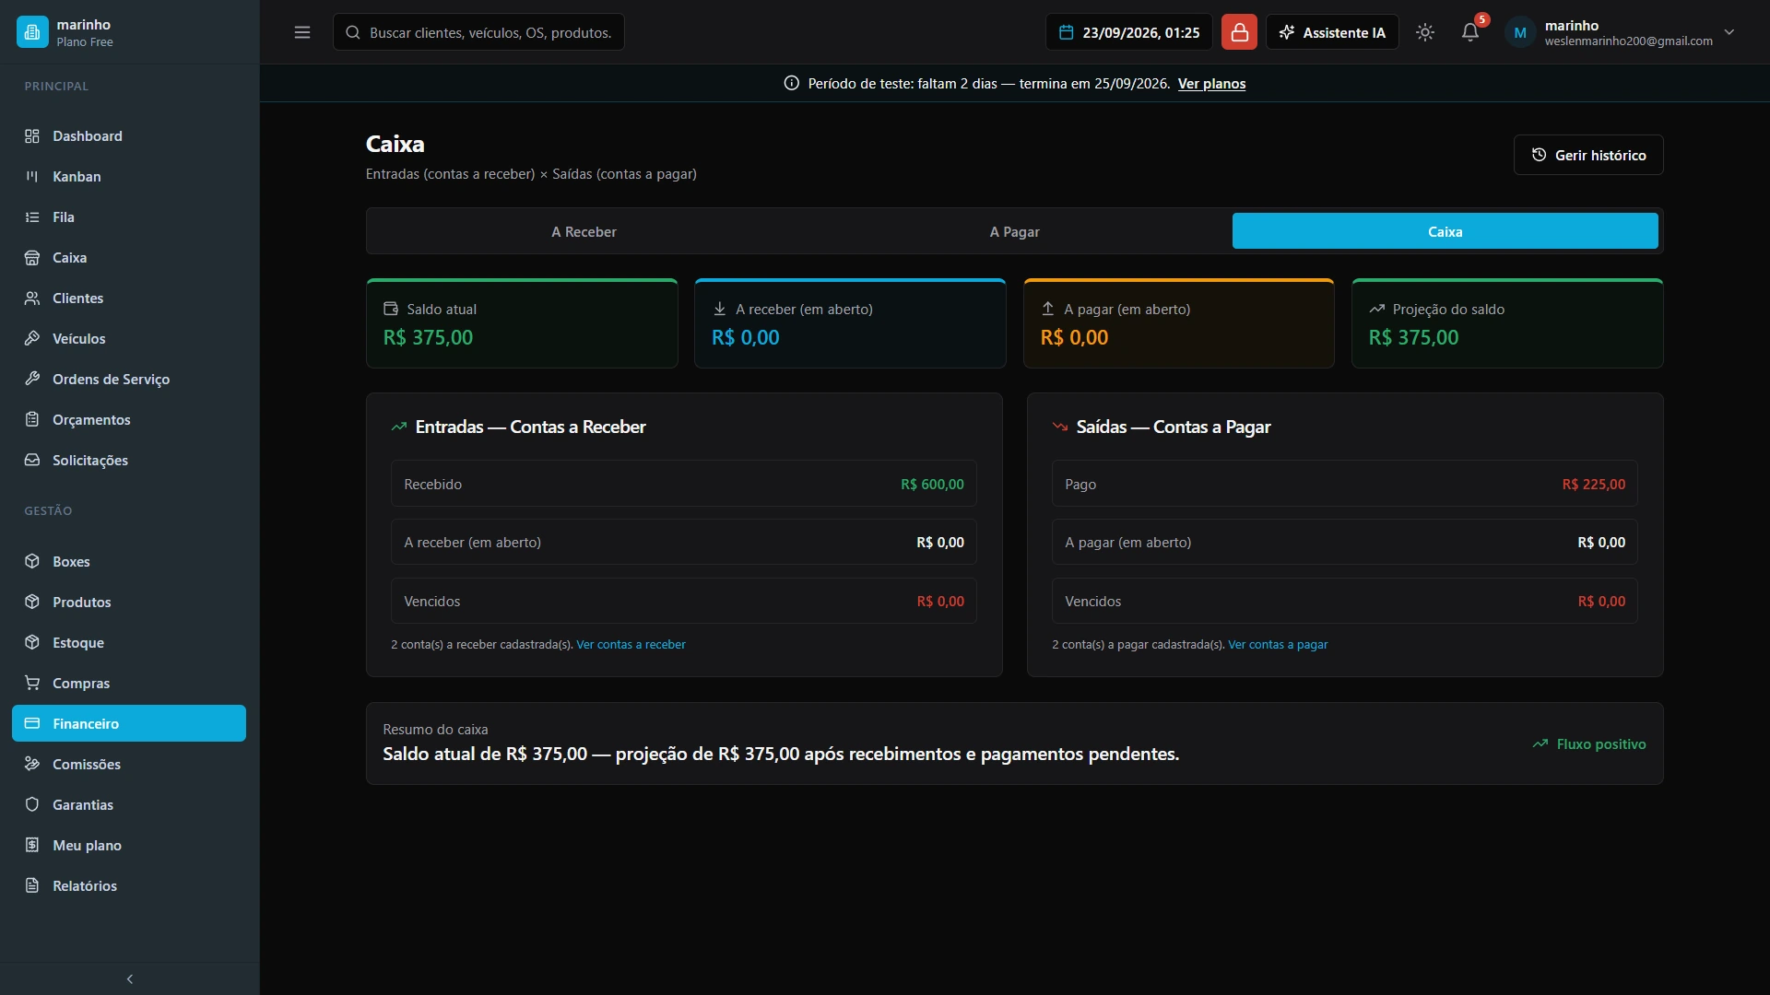
Task: Open the Assistente IA button
Action: pyautogui.click(x=1332, y=32)
